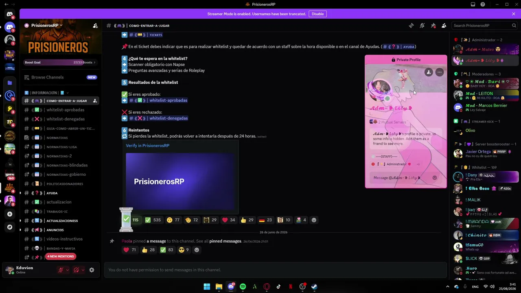Show hidden system tray icons
This screenshot has width=521, height=293.
pyautogui.click(x=448, y=286)
